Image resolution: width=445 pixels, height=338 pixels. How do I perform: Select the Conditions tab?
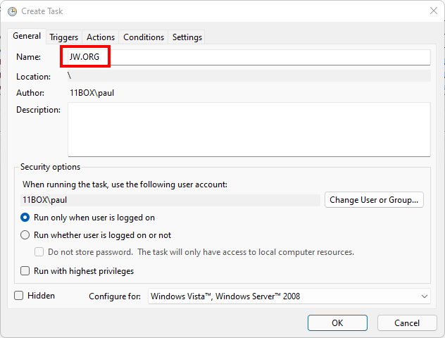[144, 37]
